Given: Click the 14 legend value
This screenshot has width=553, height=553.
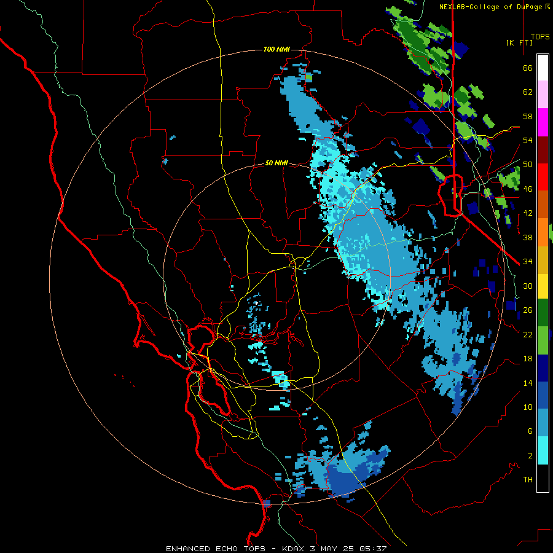Looking at the screenshot, I should [x=528, y=383].
